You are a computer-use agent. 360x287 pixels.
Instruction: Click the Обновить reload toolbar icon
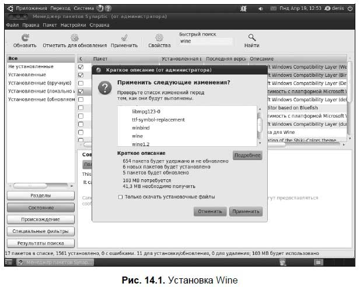(25, 37)
